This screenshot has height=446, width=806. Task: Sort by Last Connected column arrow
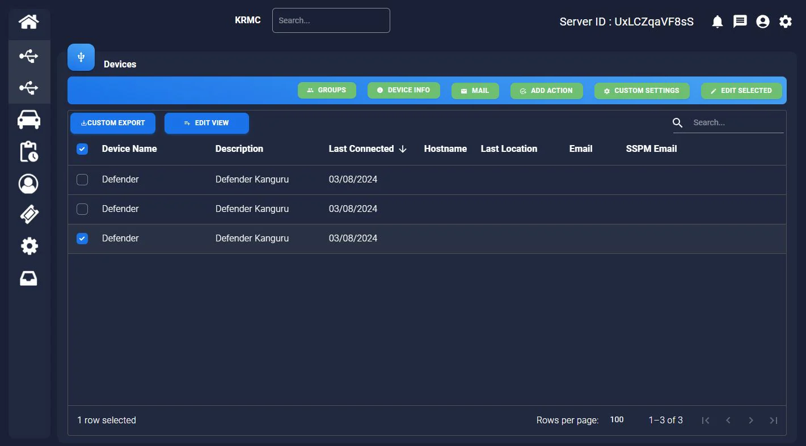(x=403, y=149)
